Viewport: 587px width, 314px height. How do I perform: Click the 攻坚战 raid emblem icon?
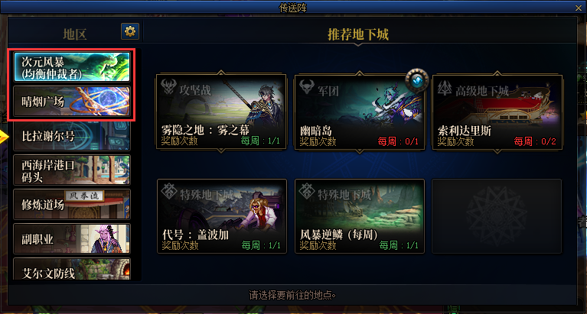click(169, 87)
